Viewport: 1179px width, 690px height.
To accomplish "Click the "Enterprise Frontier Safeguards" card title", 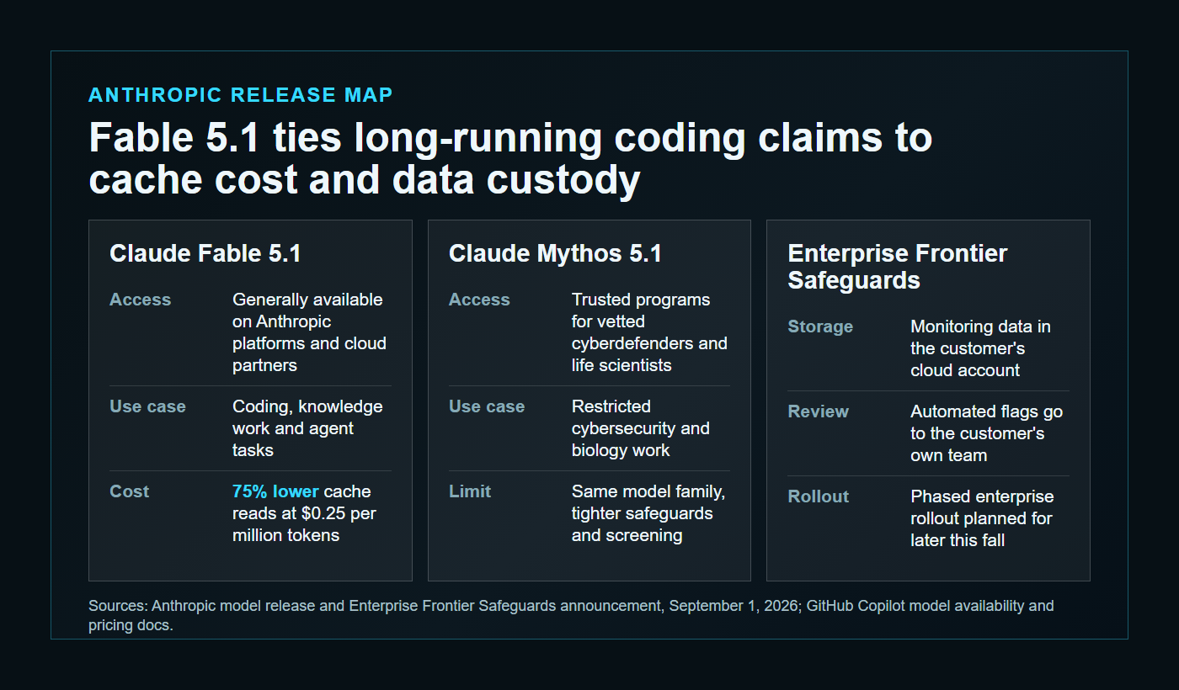I will 898,267.
